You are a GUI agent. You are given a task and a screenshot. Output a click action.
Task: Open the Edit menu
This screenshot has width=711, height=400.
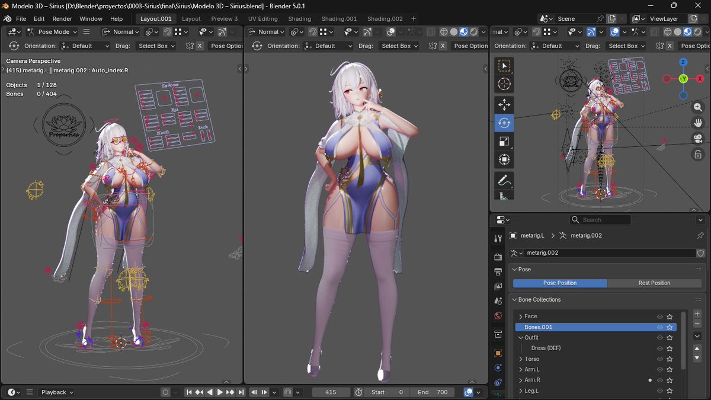(x=39, y=18)
